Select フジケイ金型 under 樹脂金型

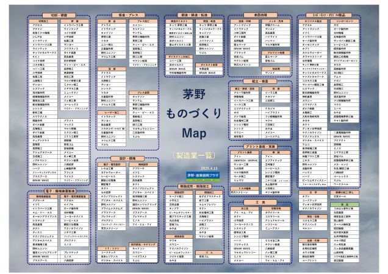pyautogui.click(x=179, y=256)
